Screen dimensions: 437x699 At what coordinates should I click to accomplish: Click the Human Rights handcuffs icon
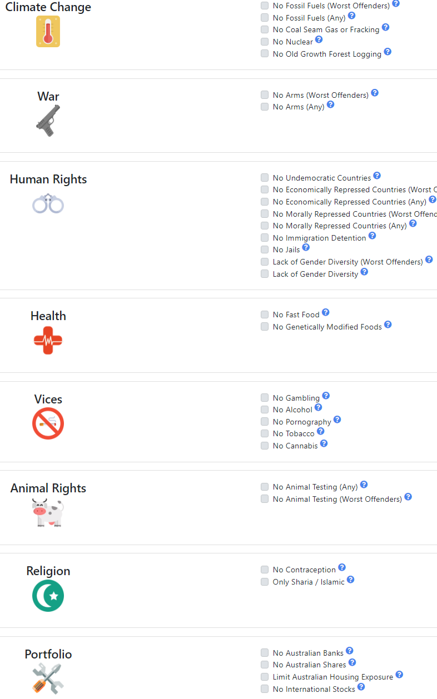pyautogui.click(x=48, y=203)
